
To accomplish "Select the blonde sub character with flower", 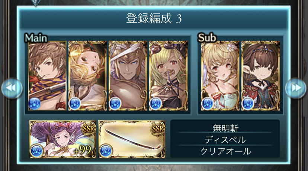I will coord(220,76).
